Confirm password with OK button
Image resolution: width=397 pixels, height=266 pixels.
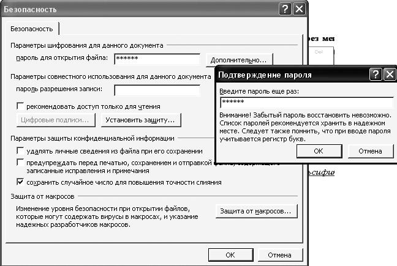(x=319, y=151)
